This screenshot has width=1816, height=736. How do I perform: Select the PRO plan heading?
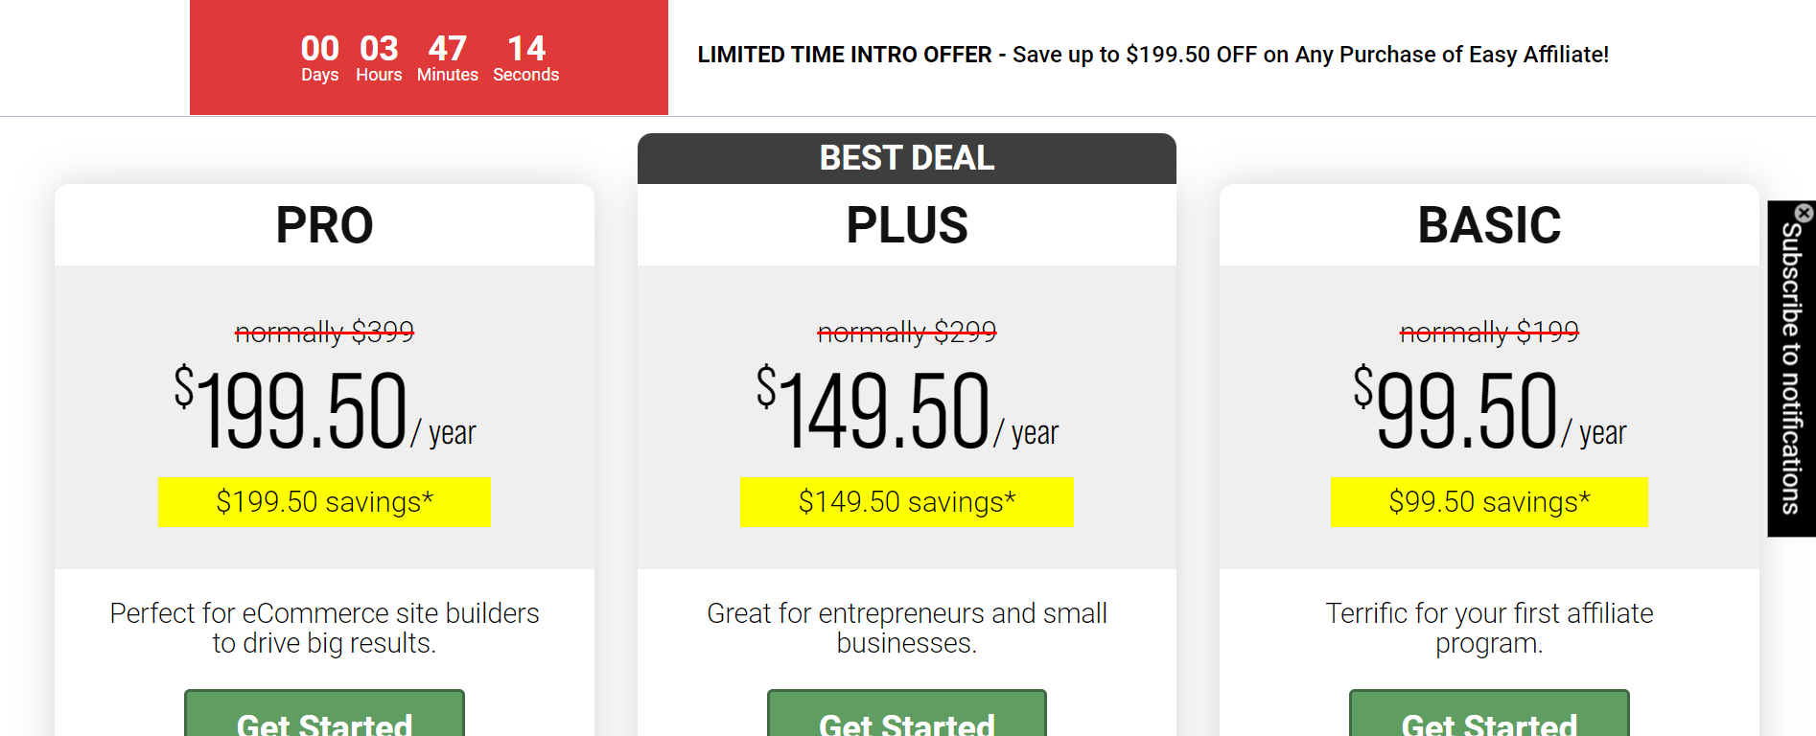click(x=324, y=225)
